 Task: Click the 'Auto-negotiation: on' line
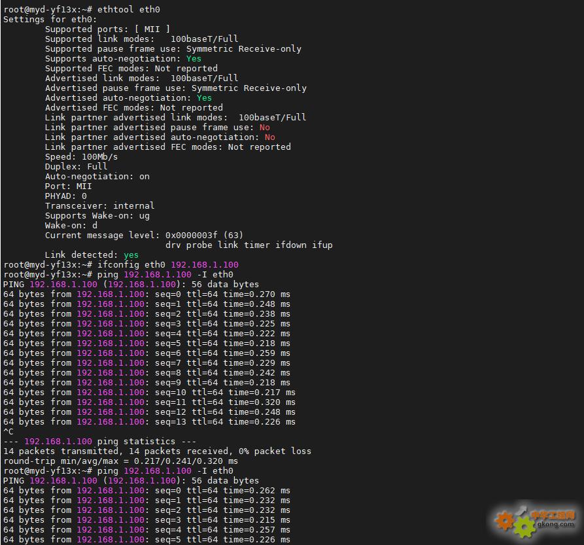[97, 177]
